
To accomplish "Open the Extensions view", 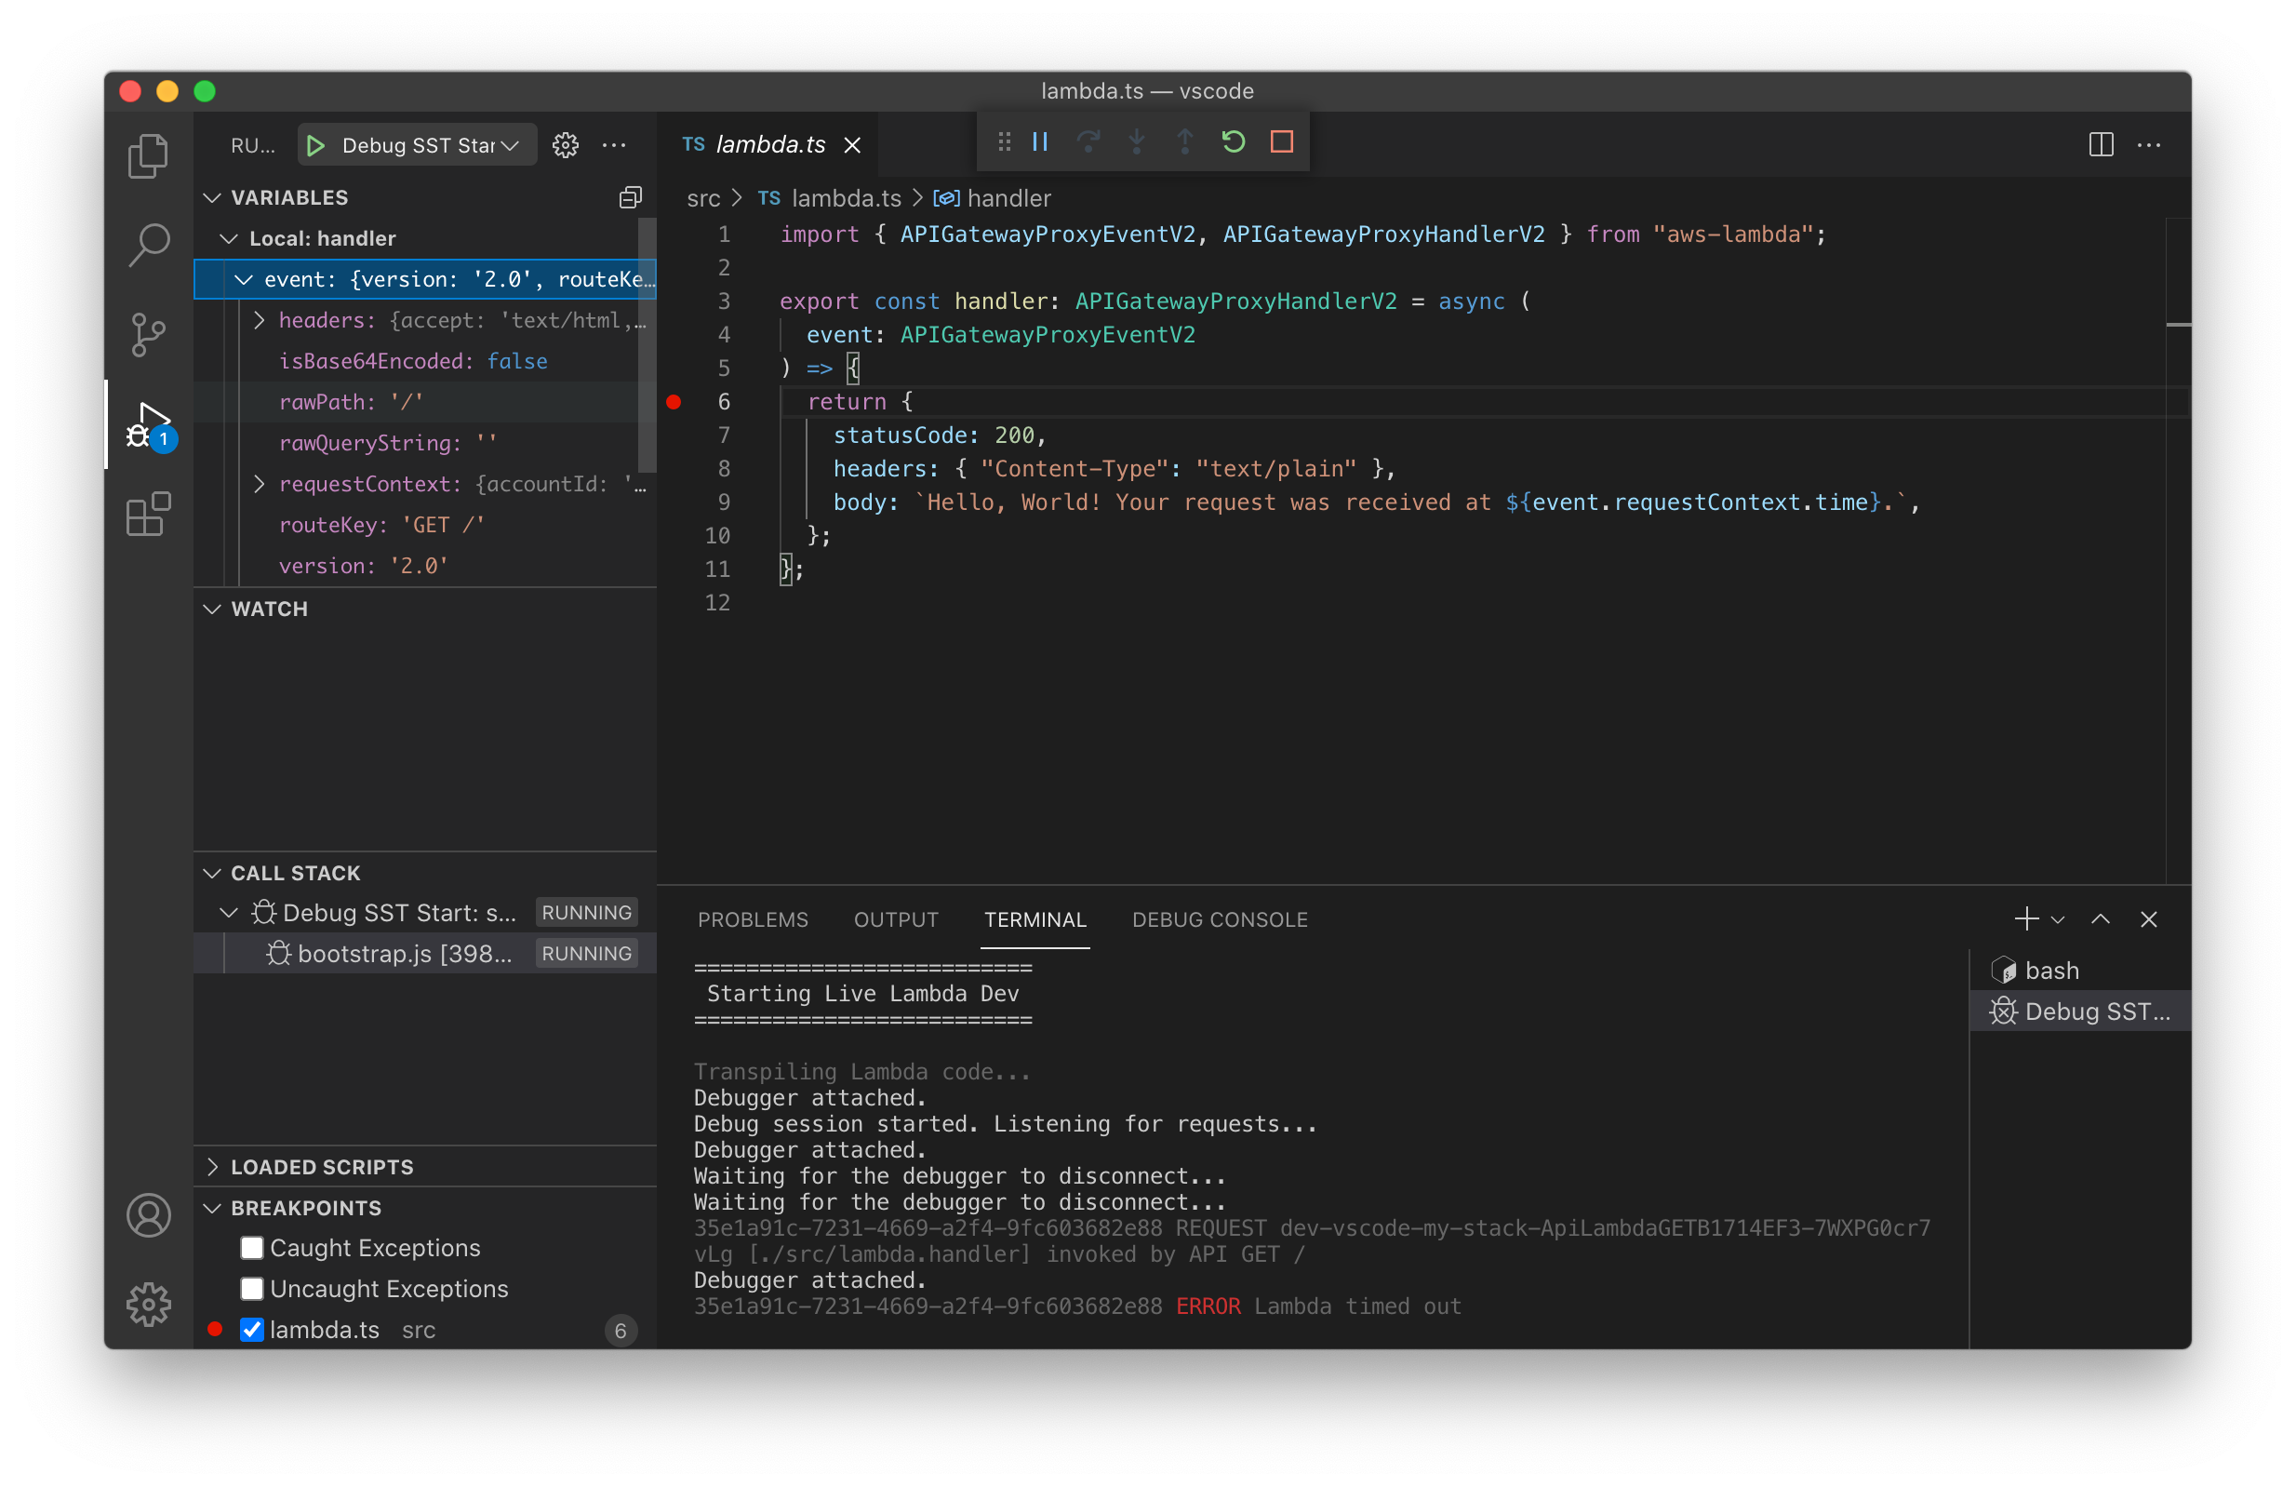I will (148, 515).
